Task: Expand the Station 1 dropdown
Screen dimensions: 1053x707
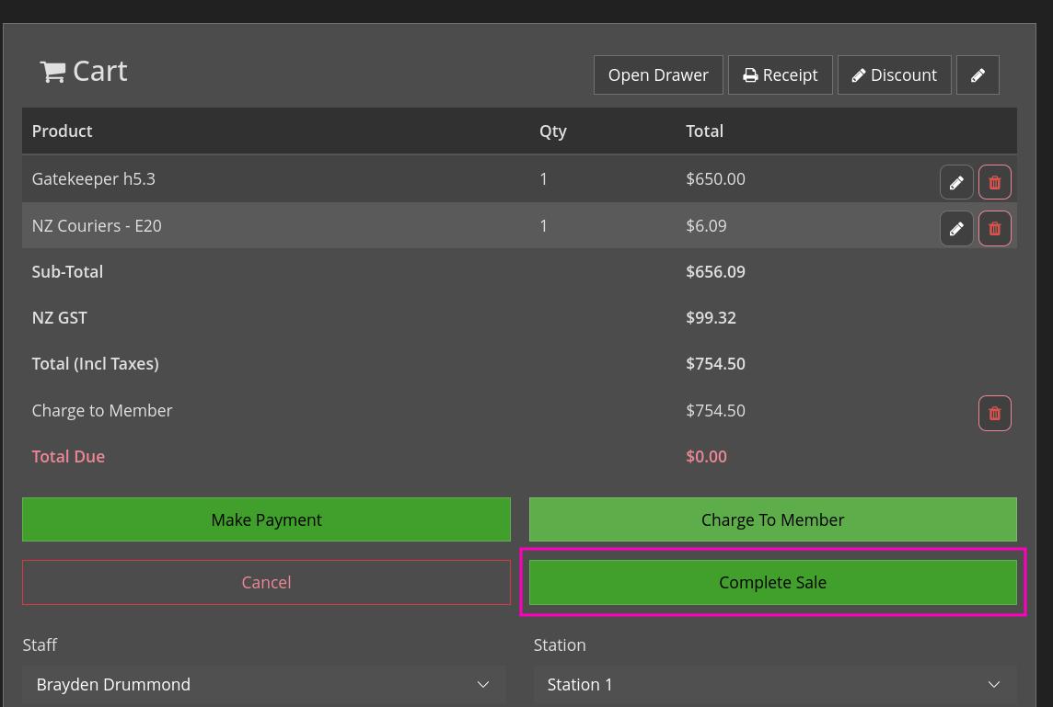Action: pyautogui.click(x=774, y=684)
